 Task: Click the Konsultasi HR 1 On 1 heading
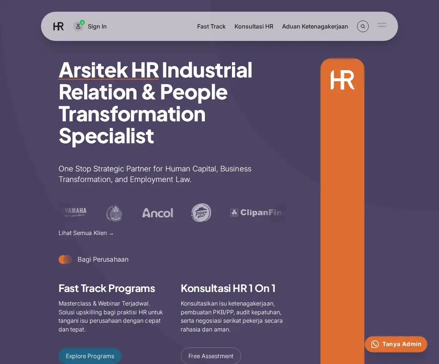pyautogui.click(x=228, y=288)
